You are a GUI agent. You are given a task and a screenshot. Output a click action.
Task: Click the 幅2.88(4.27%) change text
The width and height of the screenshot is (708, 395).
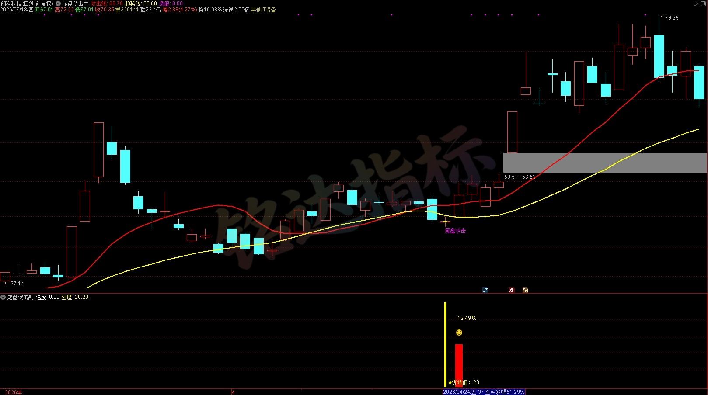(179, 10)
